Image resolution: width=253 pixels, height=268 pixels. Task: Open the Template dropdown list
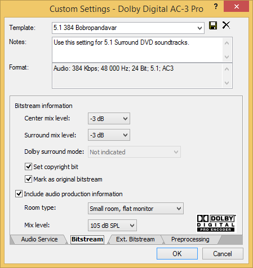click(x=199, y=28)
